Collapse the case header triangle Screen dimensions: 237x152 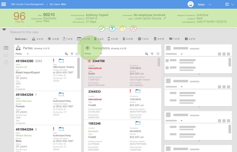tap(4, 29)
